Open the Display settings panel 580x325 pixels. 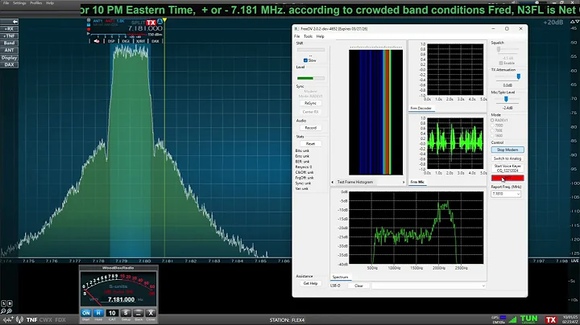pyautogui.click(x=9, y=58)
